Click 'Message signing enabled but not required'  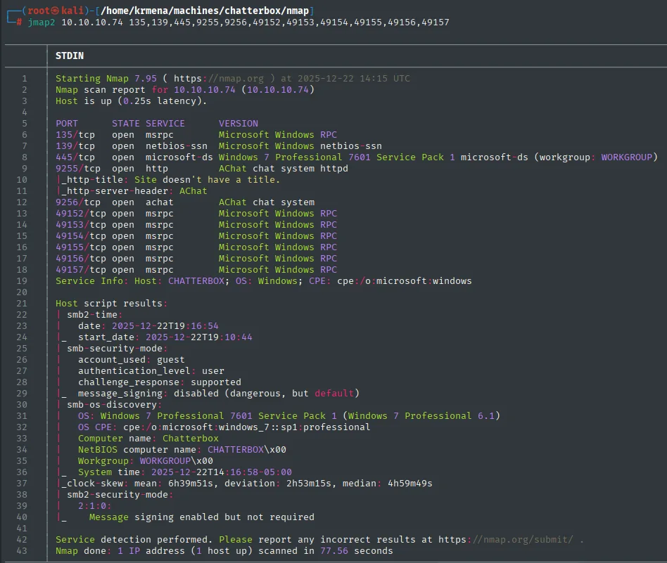click(202, 517)
